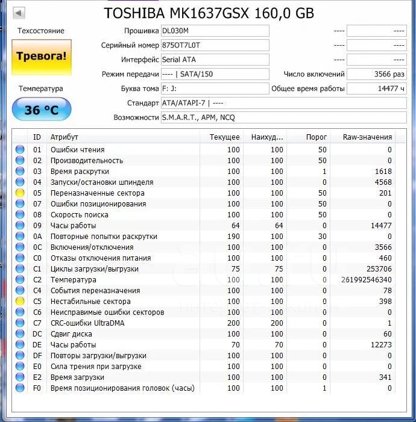Click the status circle for Отказы отключения питания

point(20,258)
